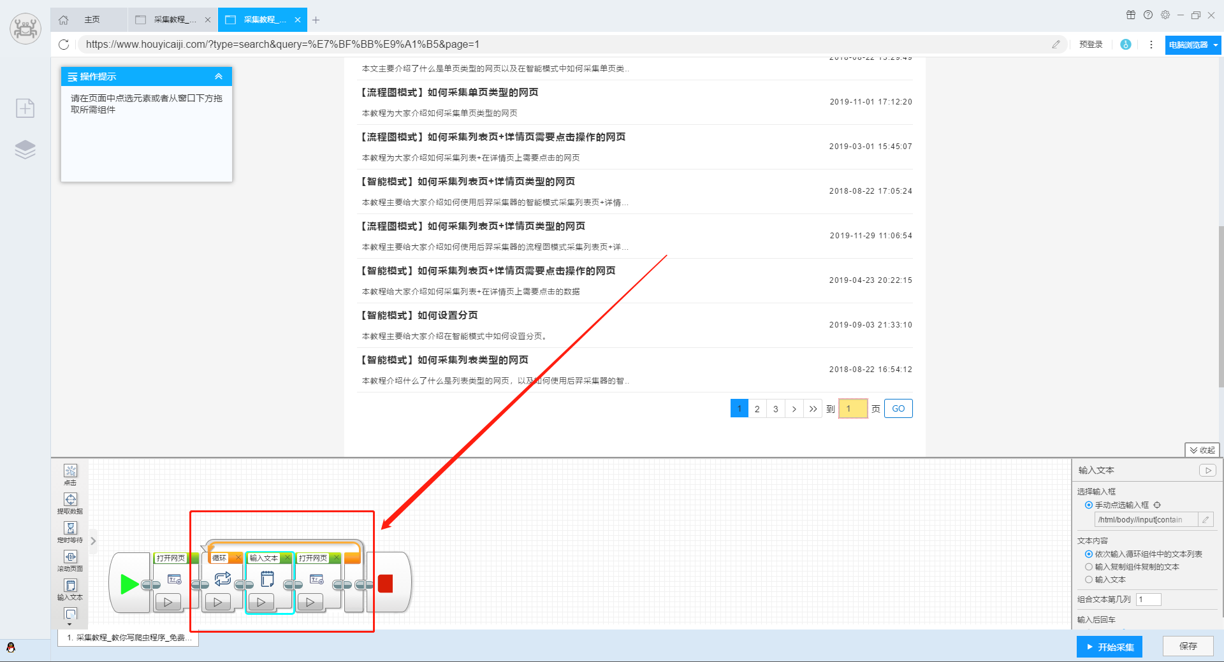
Task: Select the 点击 (click) component icon
Action: pyautogui.click(x=70, y=471)
